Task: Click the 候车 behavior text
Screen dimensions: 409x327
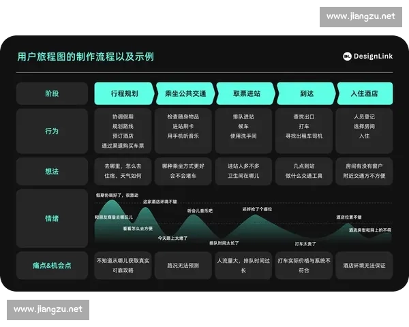Action: 243,126
